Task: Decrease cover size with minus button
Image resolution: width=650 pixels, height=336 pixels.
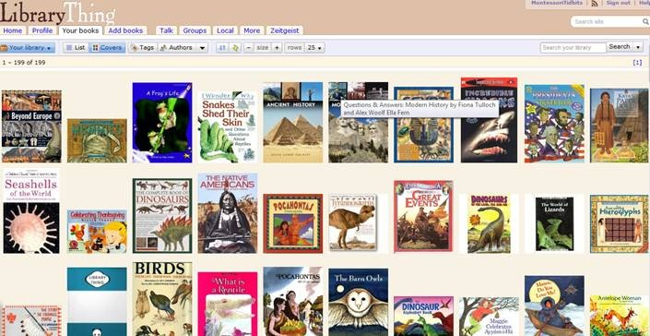Action: pos(248,48)
